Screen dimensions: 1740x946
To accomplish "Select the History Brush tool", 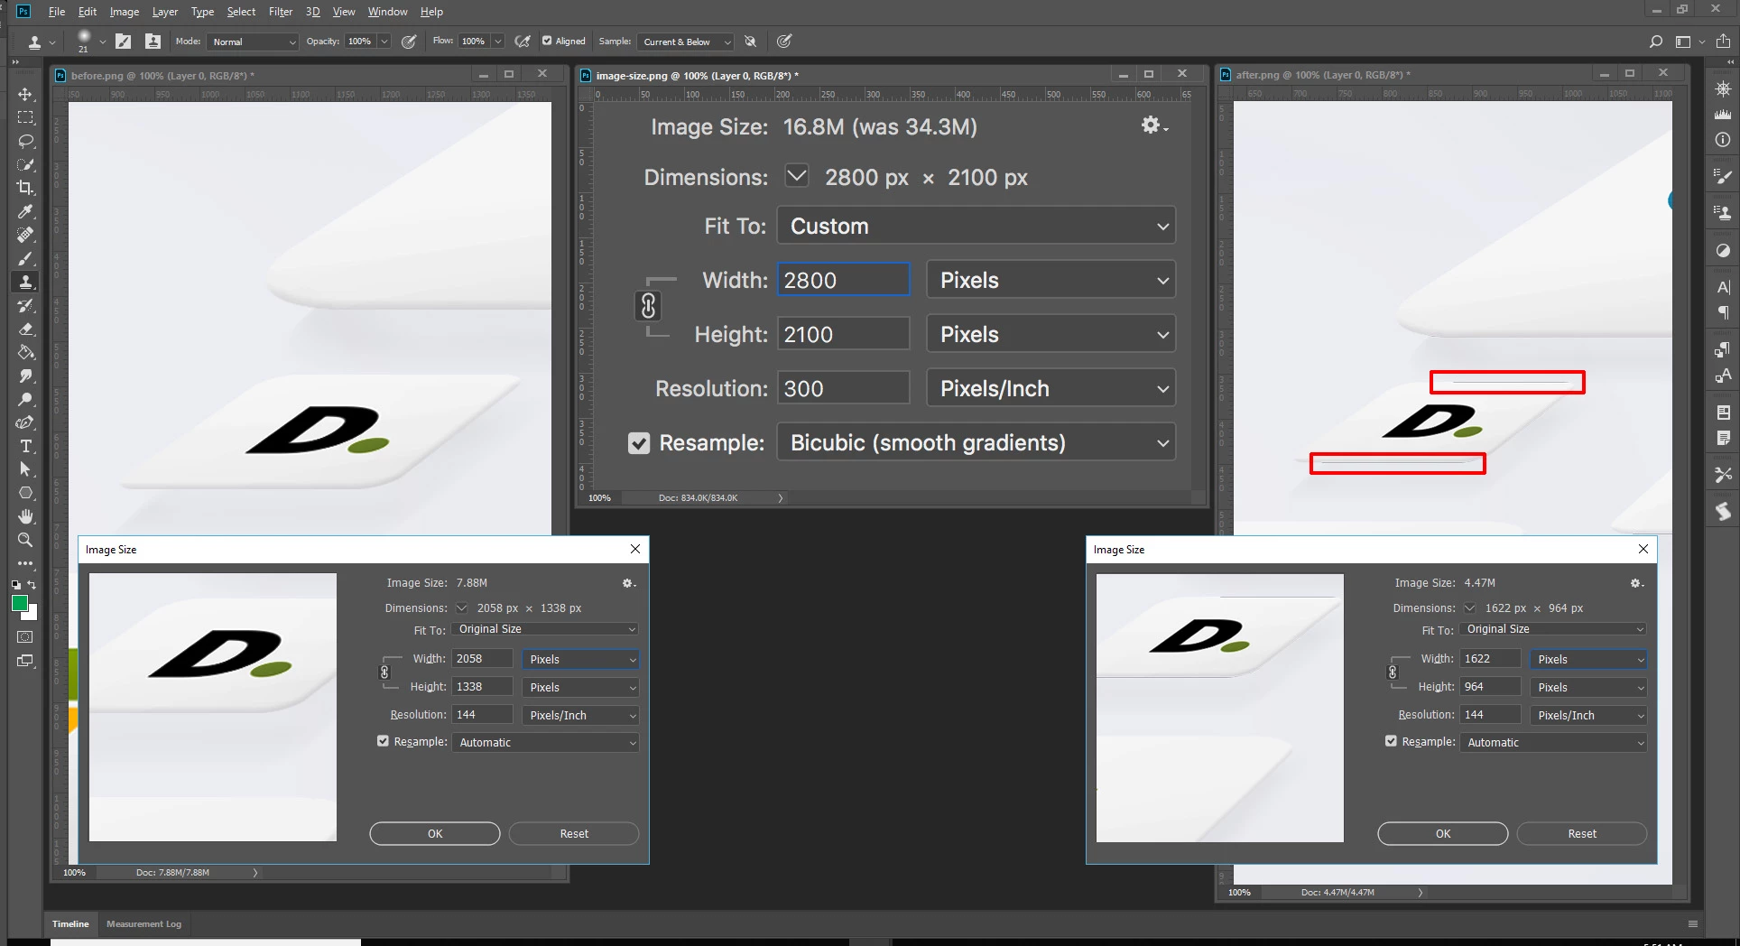I will coord(25,306).
